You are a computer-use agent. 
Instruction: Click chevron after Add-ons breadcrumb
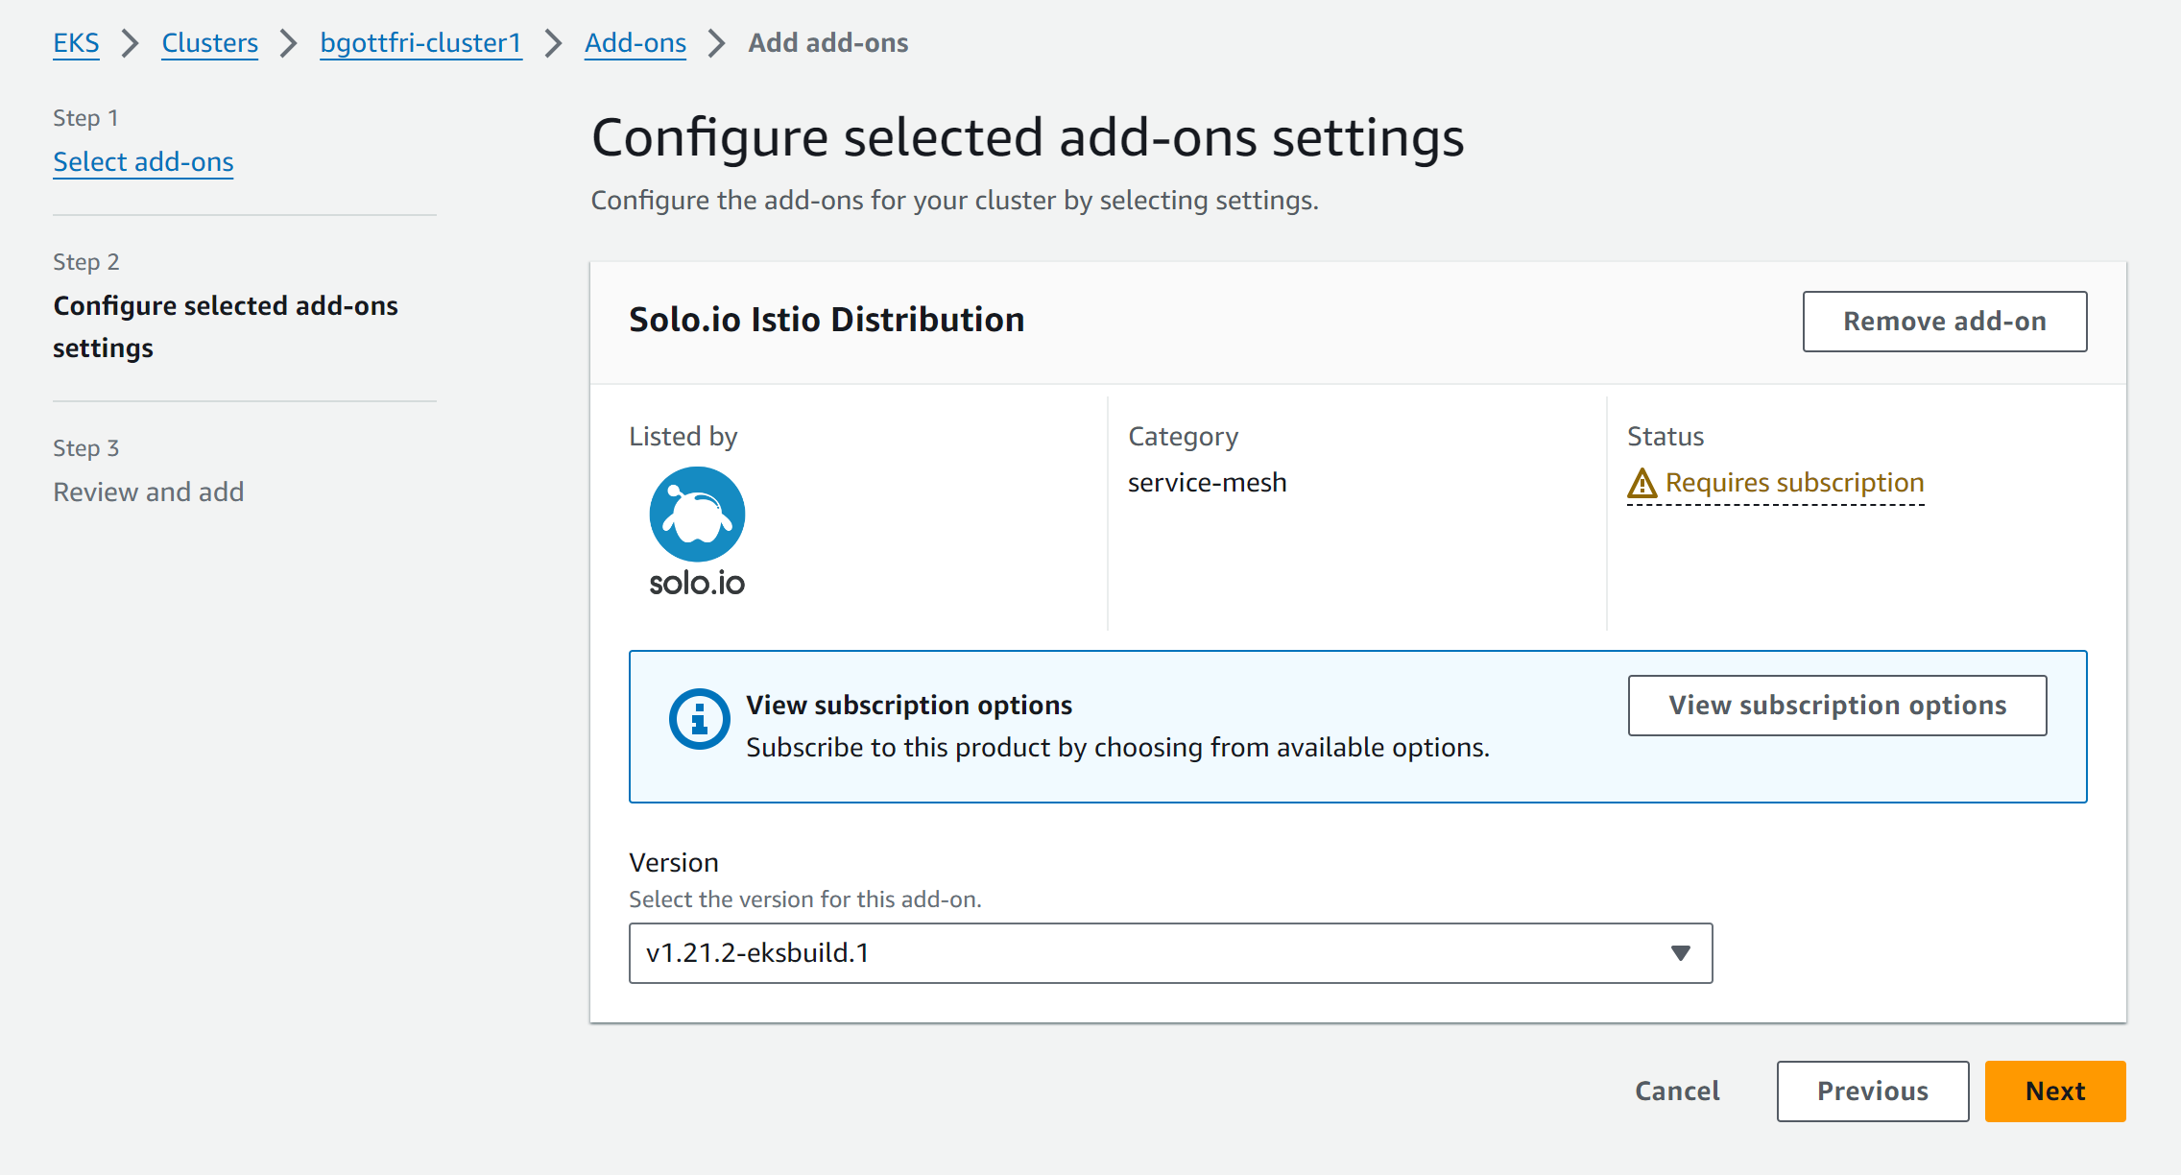(717, 43)
